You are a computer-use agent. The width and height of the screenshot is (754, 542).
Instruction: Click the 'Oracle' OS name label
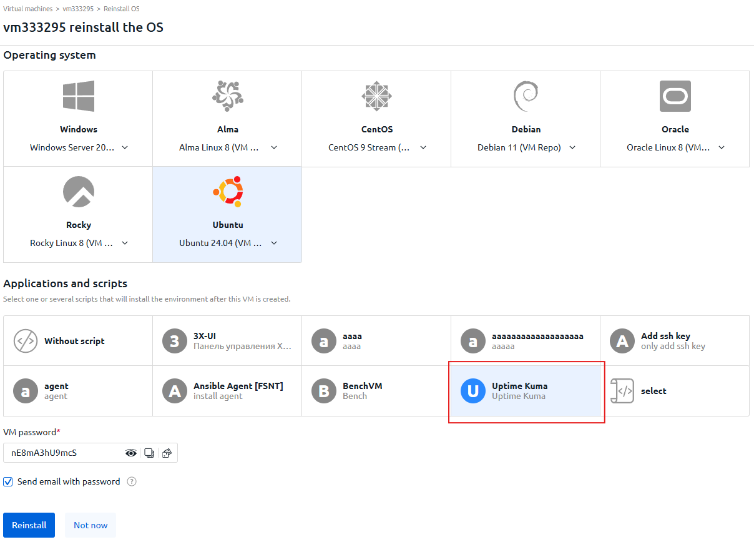675,129
